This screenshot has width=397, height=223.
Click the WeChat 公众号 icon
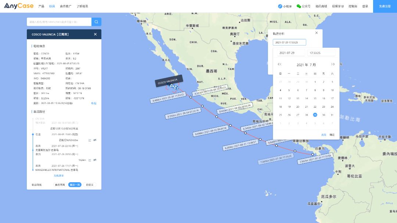pos(299,6)
